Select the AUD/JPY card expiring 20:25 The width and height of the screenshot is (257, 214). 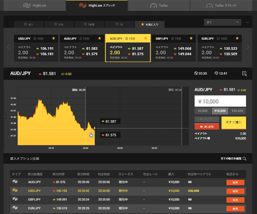coord(82,48)
